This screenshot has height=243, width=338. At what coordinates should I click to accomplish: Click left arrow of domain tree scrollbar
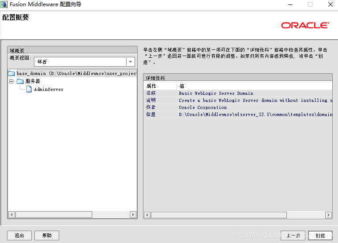pyautogui.click(x=11, y=215)
